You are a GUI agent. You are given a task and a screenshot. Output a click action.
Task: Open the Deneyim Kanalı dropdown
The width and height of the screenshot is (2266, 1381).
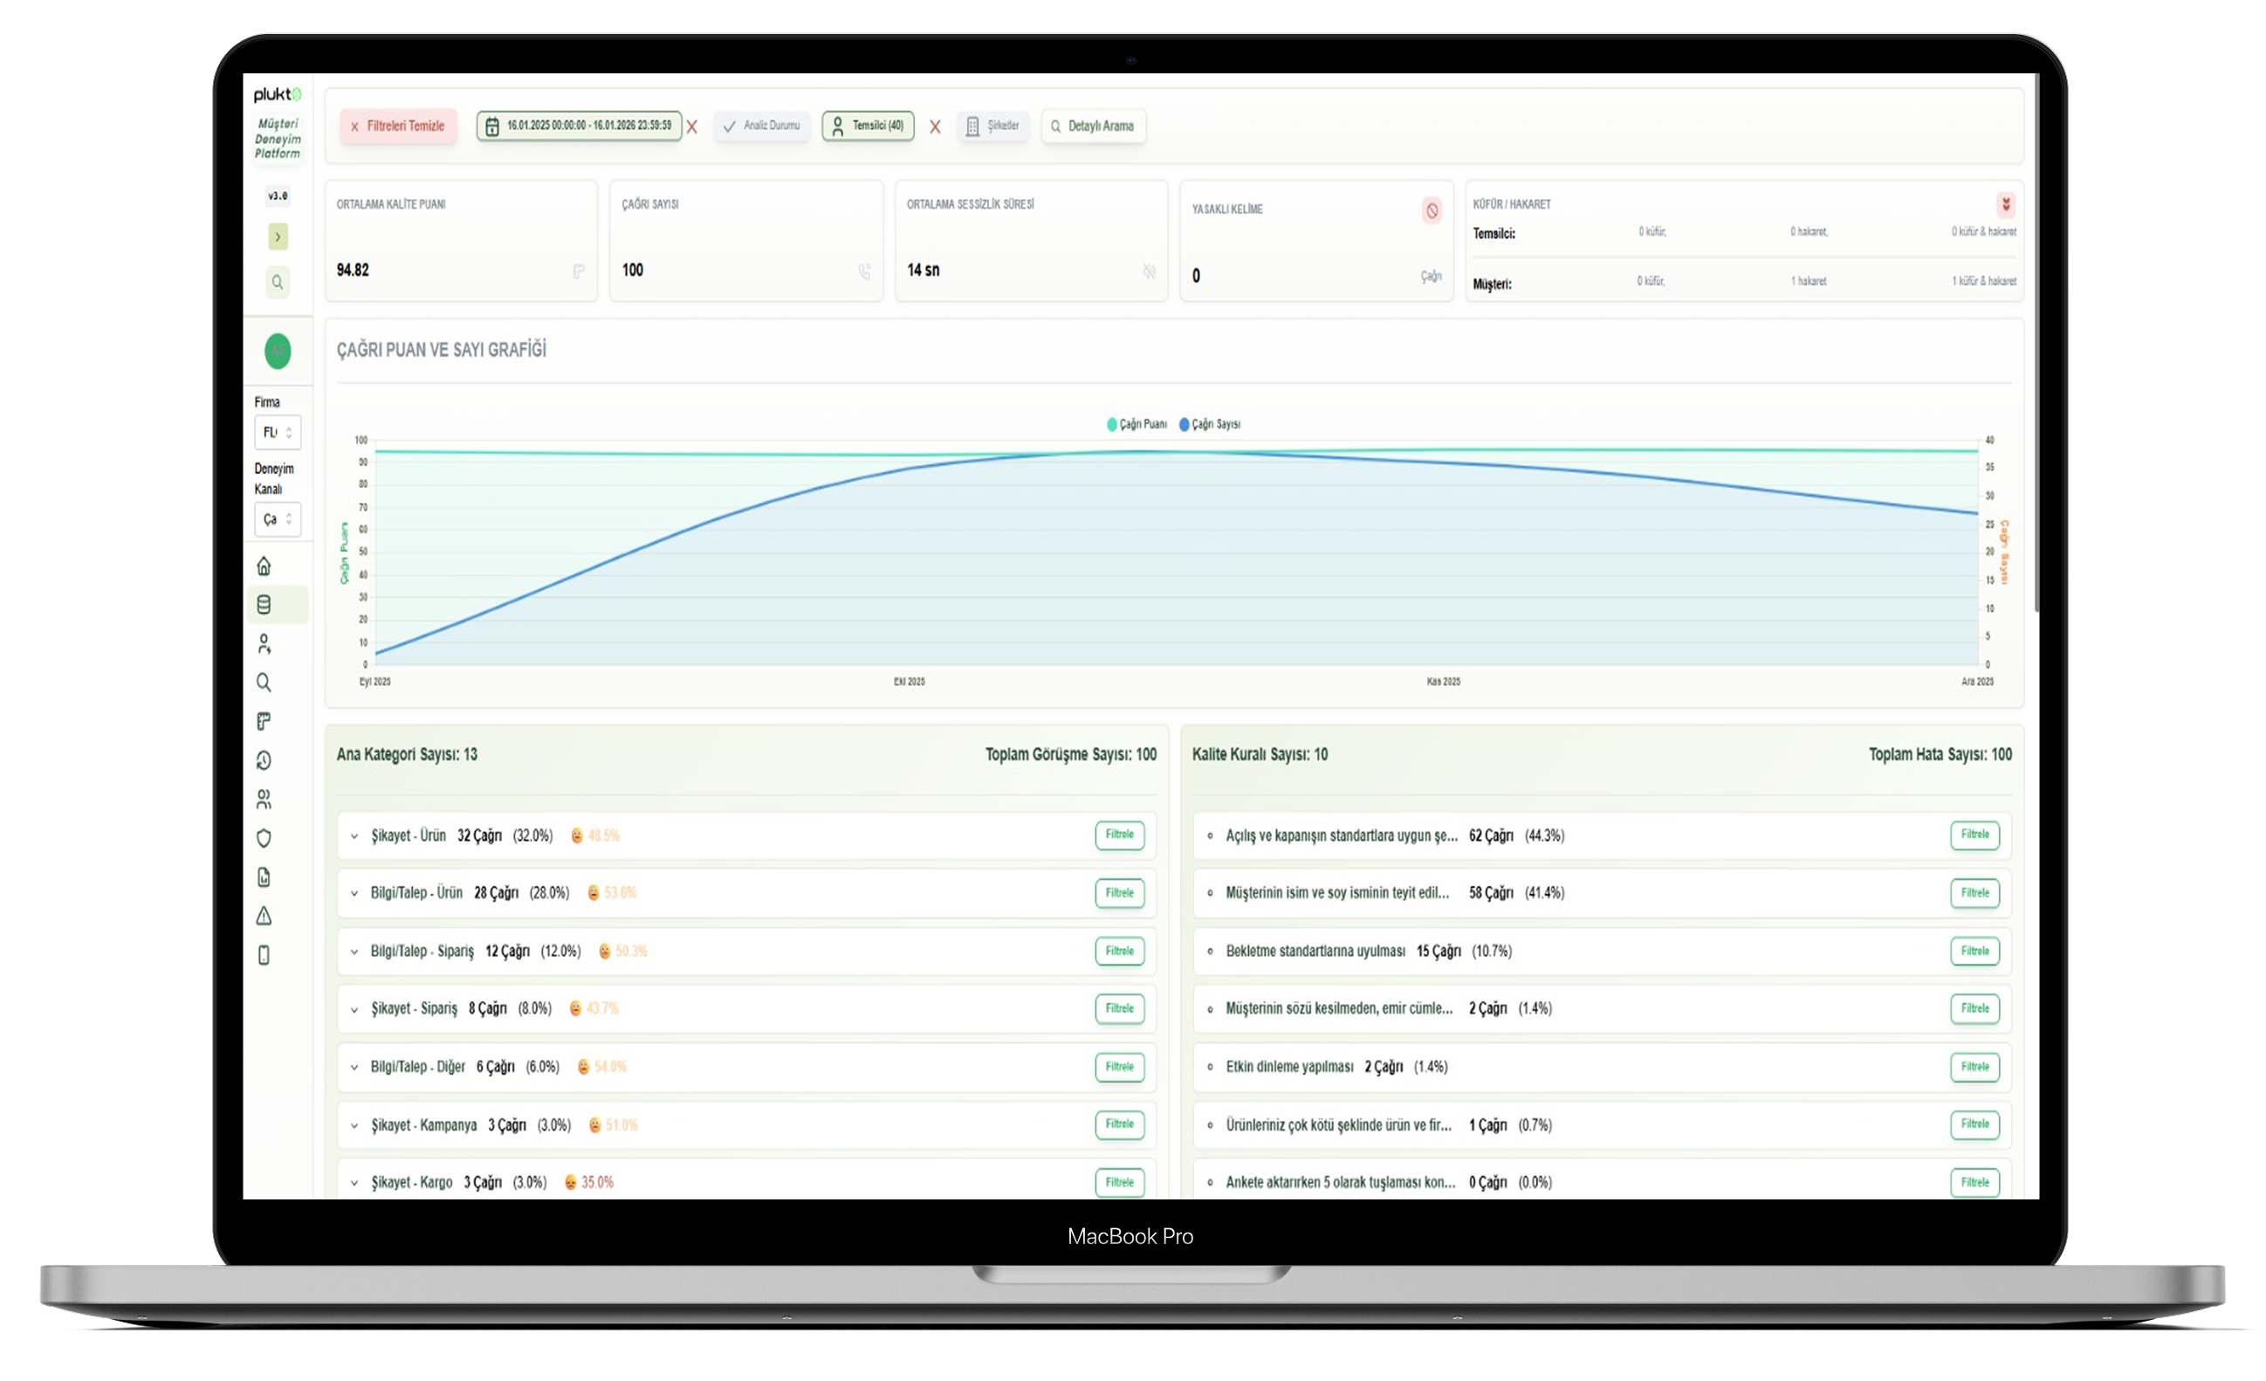pos(277,519)
